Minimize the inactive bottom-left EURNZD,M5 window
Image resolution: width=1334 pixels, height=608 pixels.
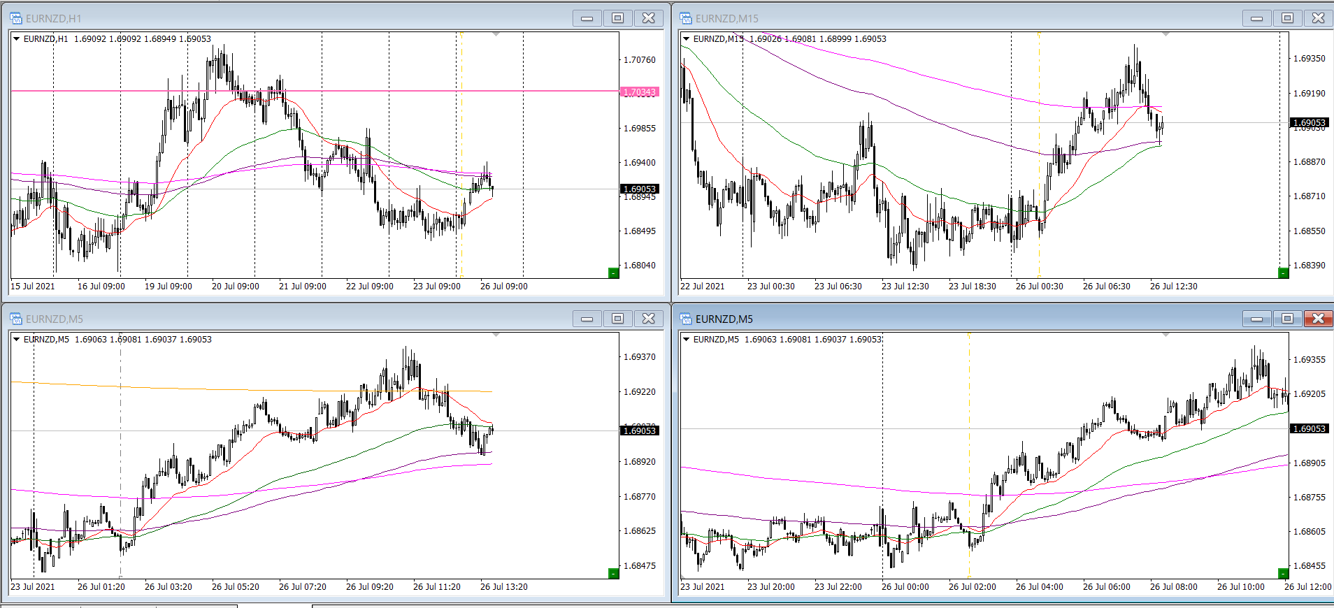587,319
